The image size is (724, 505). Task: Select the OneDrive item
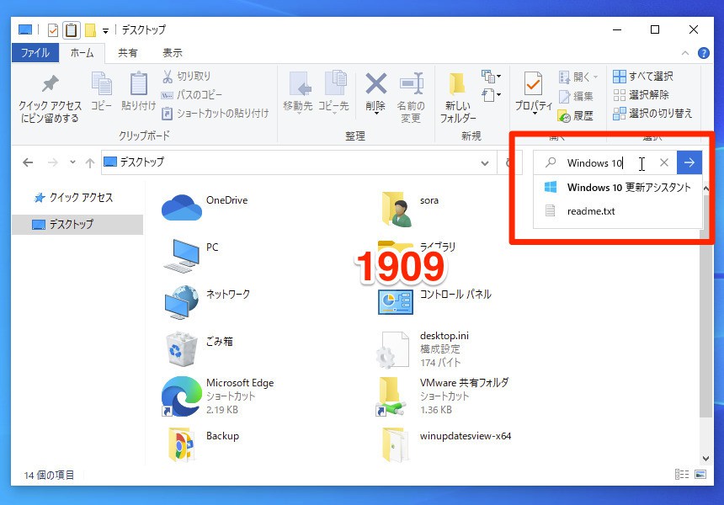(x=205, y=208)
